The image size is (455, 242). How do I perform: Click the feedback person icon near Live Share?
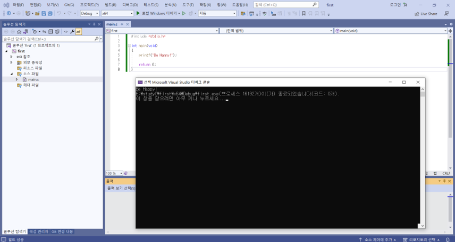pyautogui.click(x=446, y=14)
